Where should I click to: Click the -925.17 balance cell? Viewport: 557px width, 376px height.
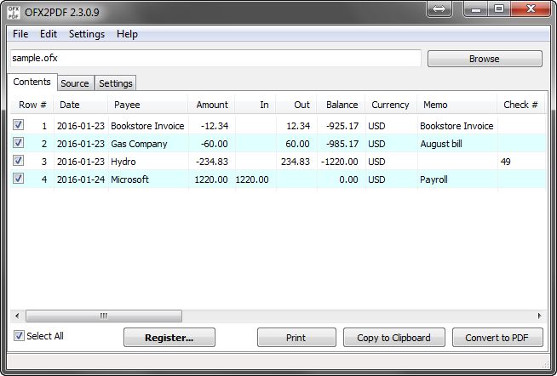coord(342,126)
